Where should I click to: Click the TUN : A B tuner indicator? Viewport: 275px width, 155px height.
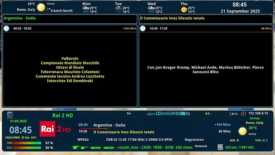pos(261,140)
